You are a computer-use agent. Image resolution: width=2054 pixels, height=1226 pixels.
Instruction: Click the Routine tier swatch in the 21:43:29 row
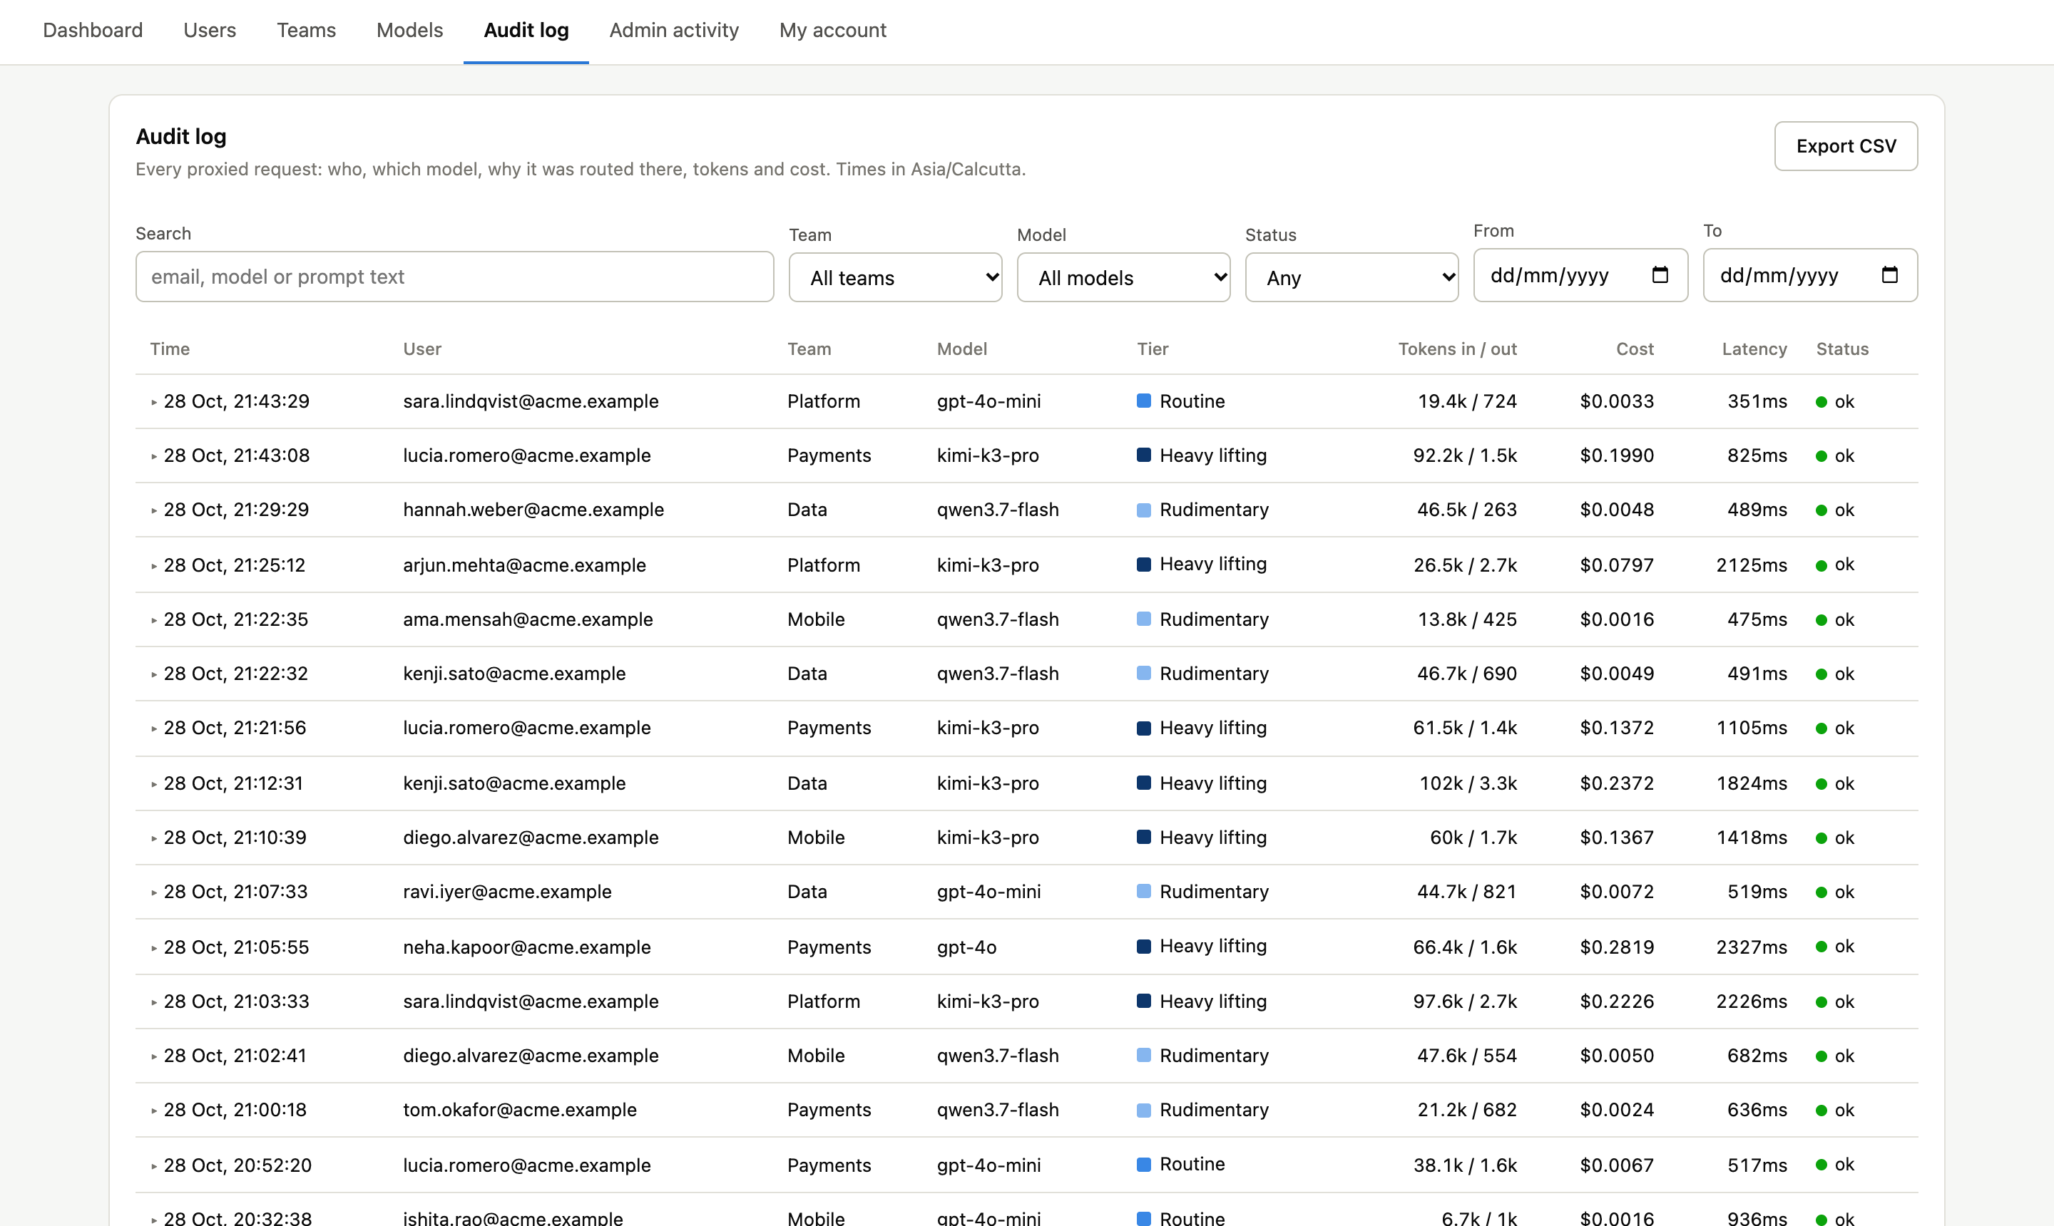(1144, 401)
